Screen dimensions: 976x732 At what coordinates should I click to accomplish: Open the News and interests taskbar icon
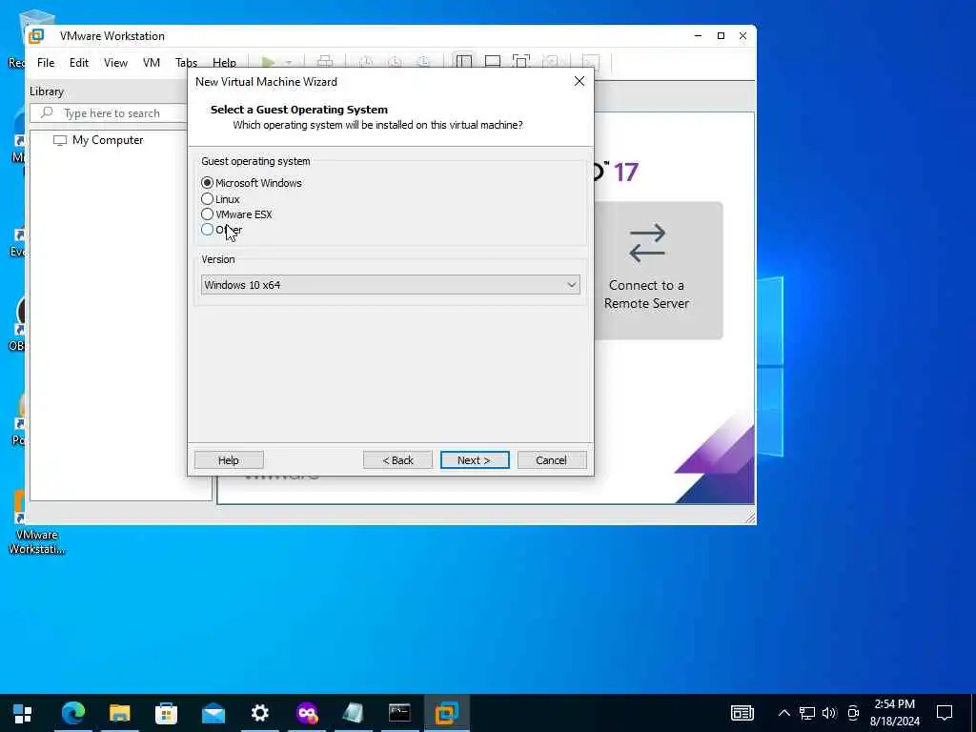tap(742, 713)
